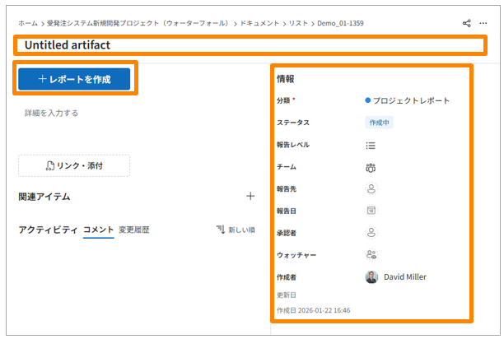Switch to the 変更履歴 tab
The image size is (504, 339).
133,230
